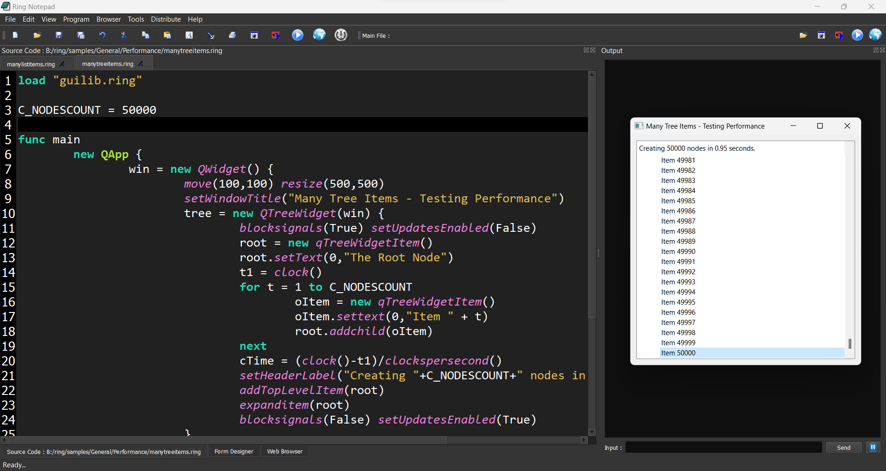This screenshot has height=471, width=886.
Task: Open the Distribute menu
Action: (166, 19)
